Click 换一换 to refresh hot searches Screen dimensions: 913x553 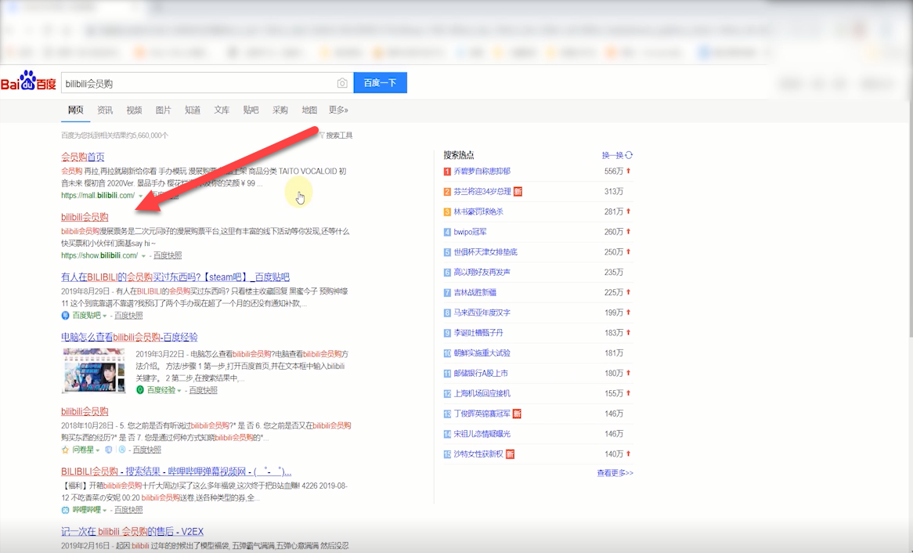click(x=612, y=155)
